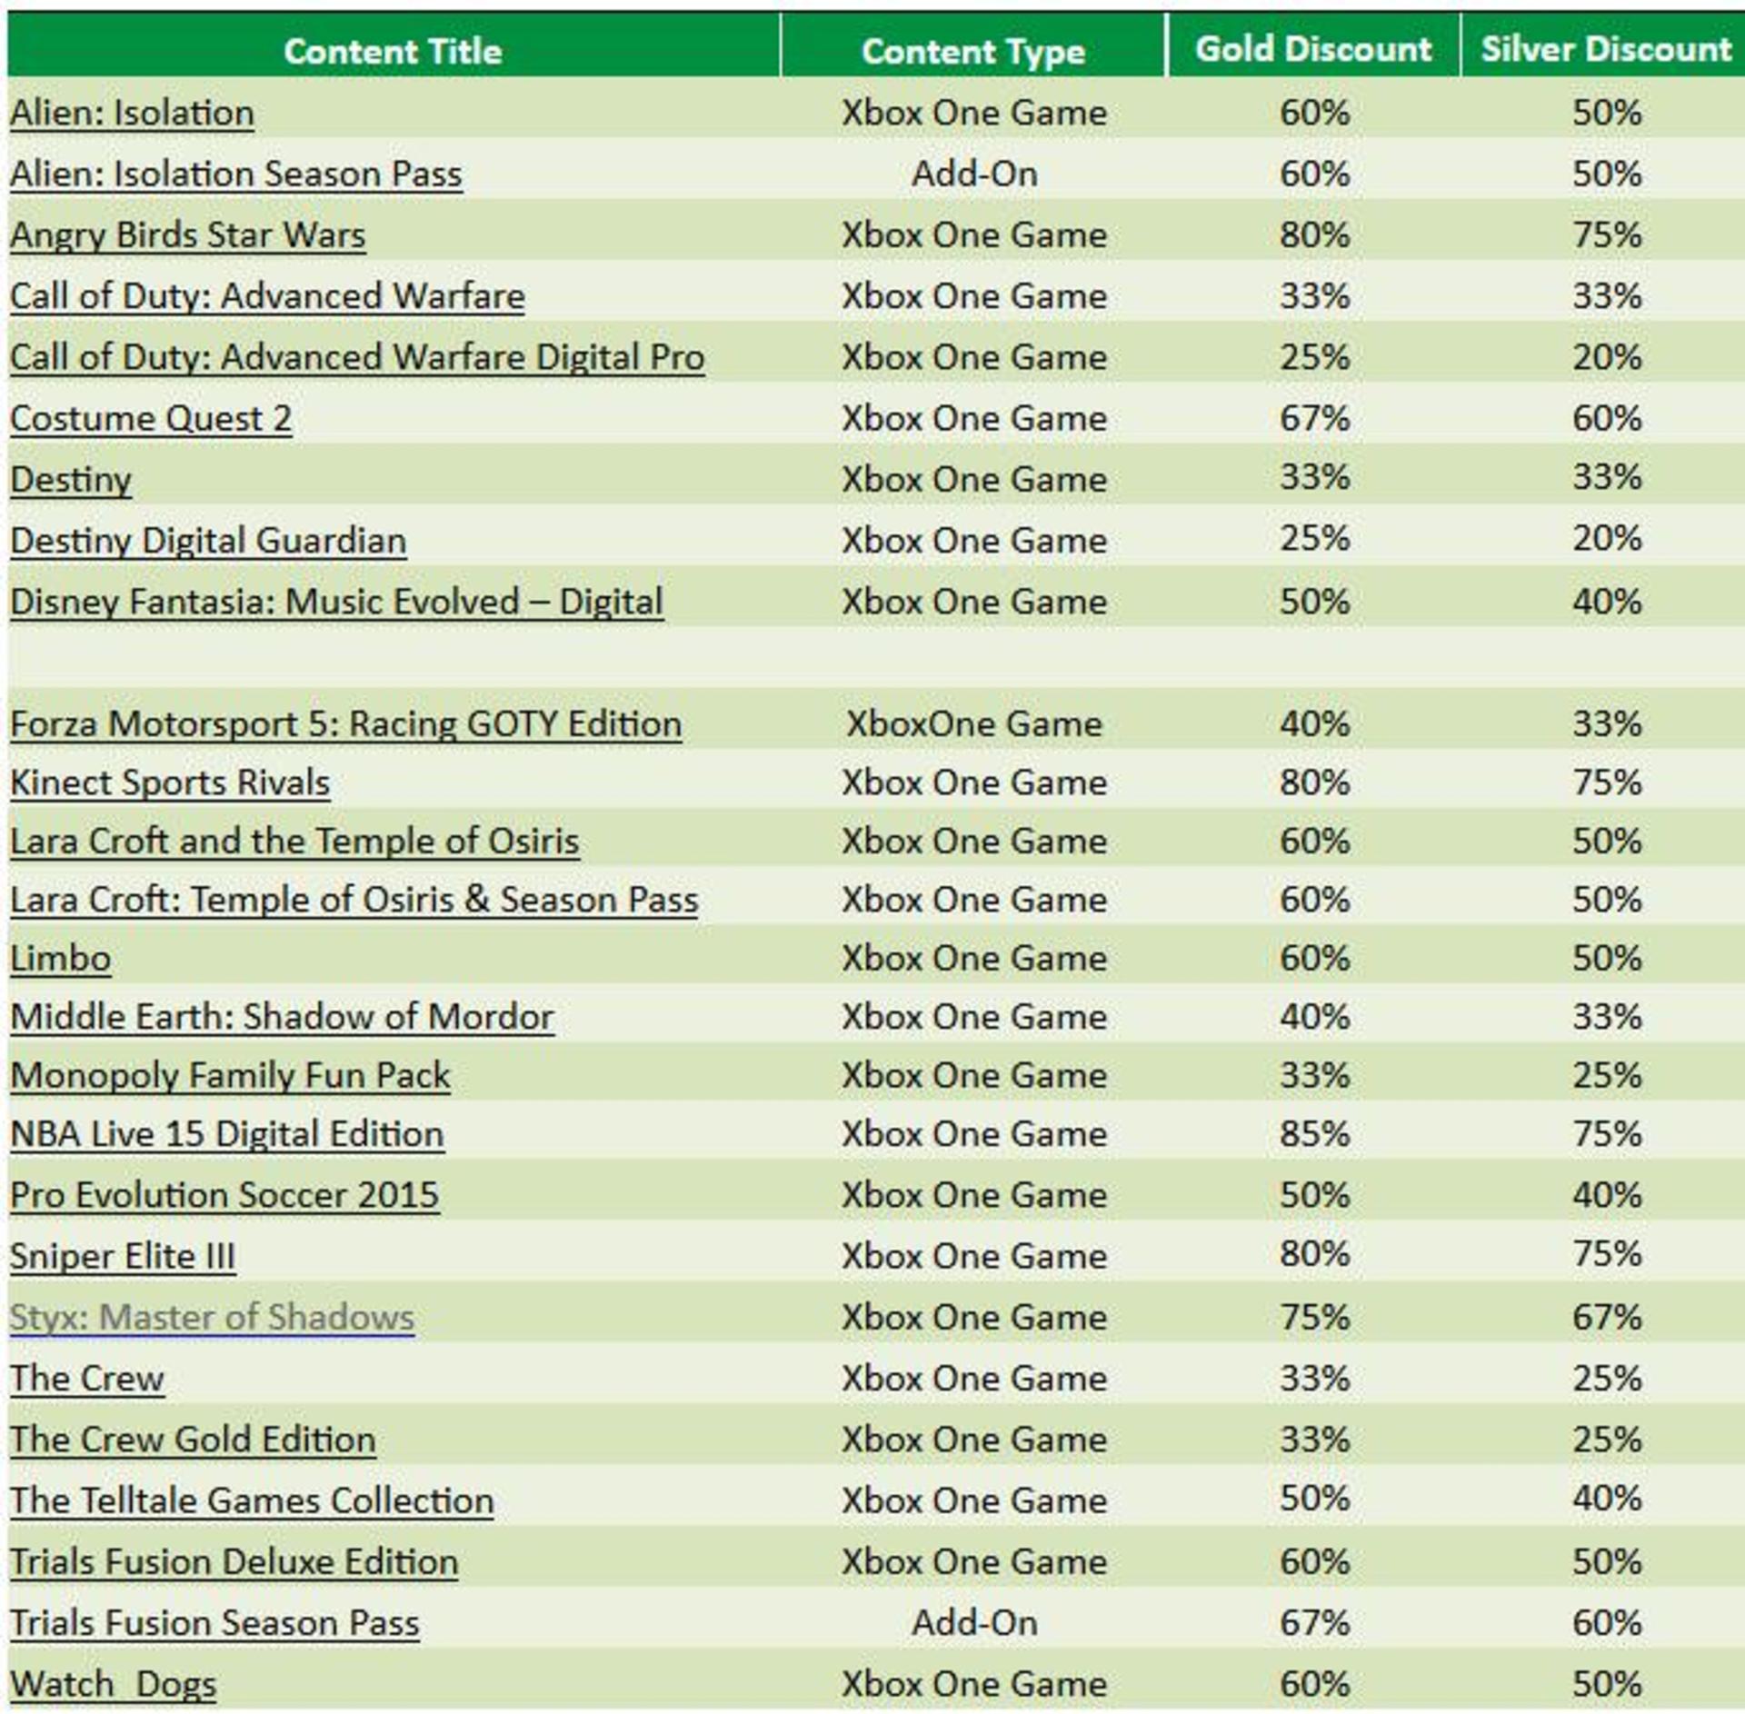The height and width of the screenshot is (1714, 1745).
Task: Open NBA Live 15 Digital Edition link
Action: click(227, 1134)
